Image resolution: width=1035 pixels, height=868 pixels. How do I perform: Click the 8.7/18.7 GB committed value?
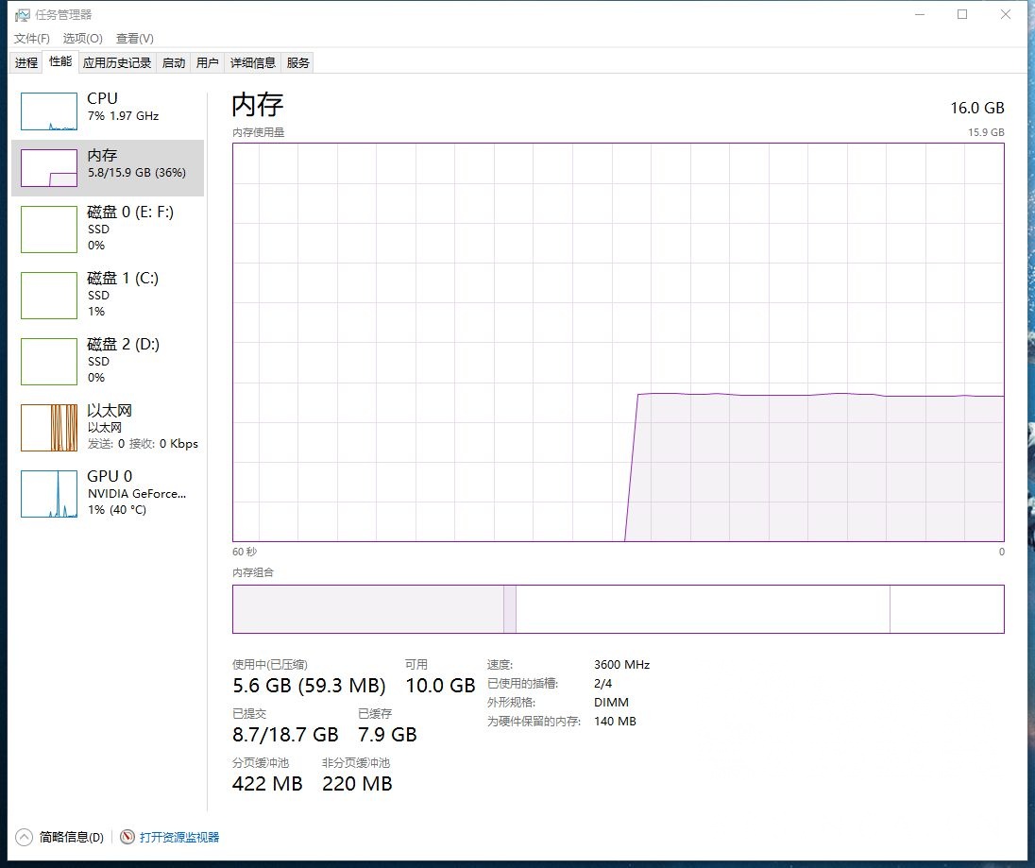click(x=285, y=734)
